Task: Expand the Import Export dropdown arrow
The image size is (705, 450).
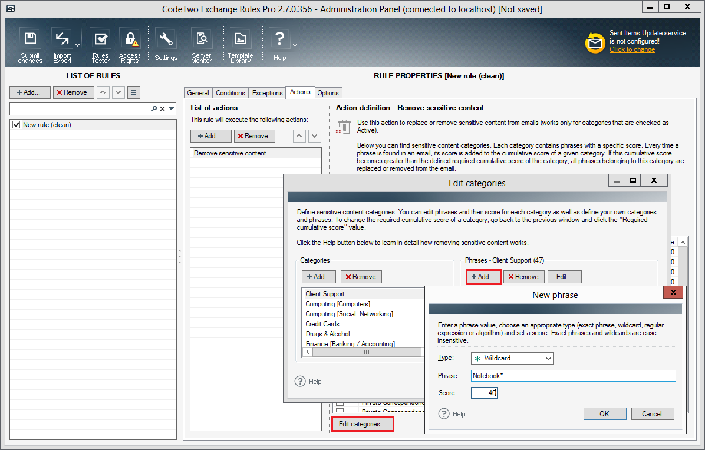Action: (x=77, y=45)
